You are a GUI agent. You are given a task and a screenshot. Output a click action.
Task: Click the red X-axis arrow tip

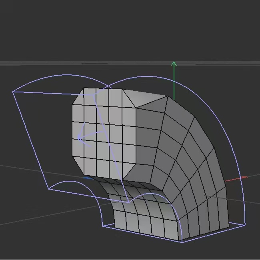[245, 177]
